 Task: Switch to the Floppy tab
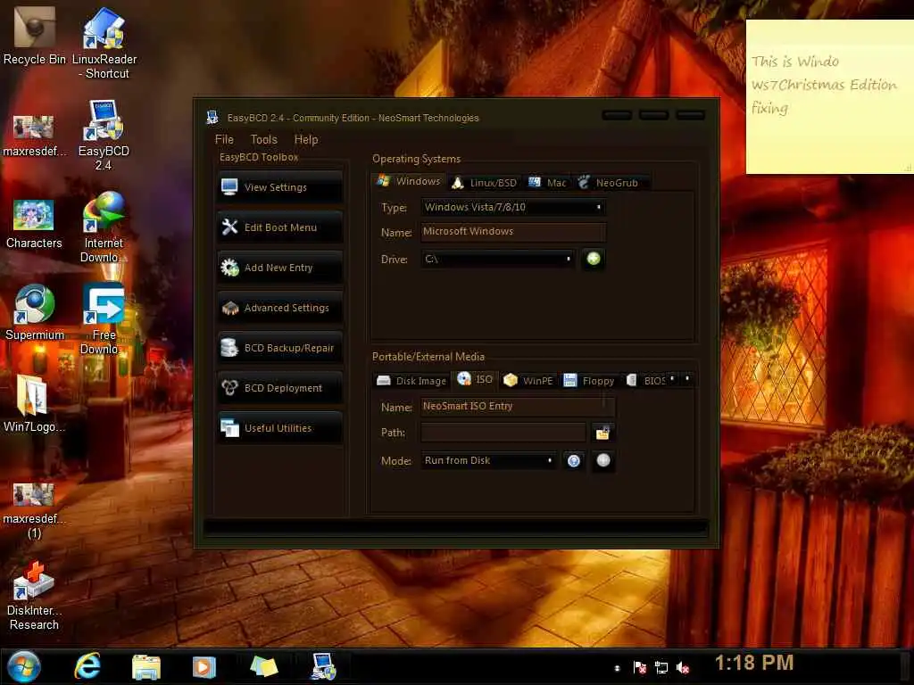[589, 380]
